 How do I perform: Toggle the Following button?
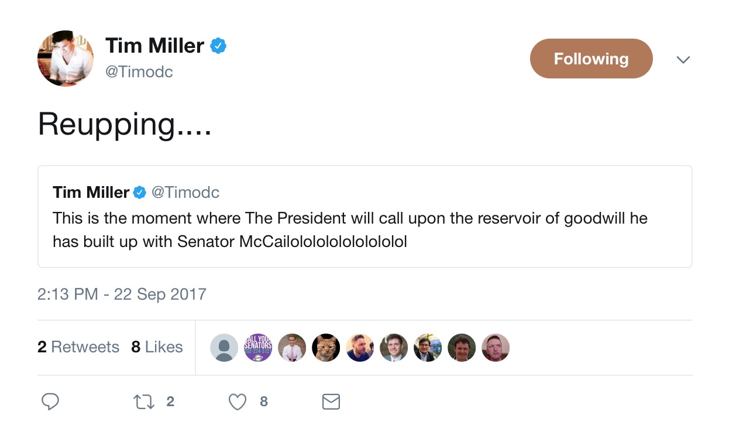pyautogui.click(x=591, y=59)
